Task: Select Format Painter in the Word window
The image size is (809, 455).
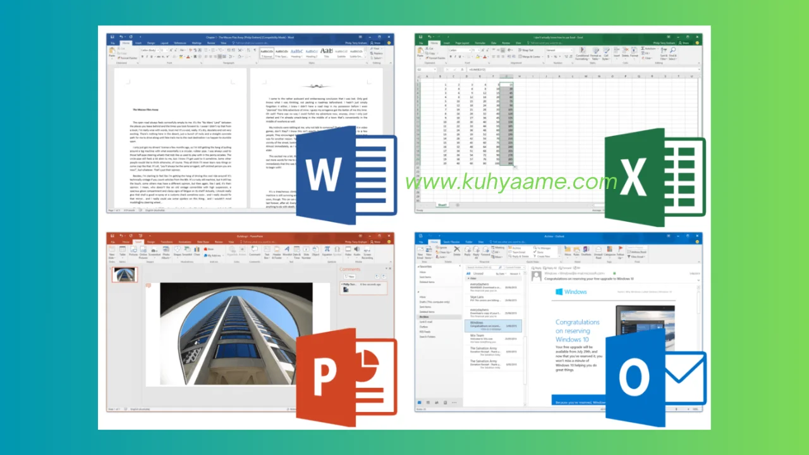Action: click(127, 58)
